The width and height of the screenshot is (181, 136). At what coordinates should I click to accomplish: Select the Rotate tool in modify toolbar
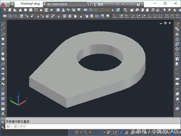[x=177, y=54]
